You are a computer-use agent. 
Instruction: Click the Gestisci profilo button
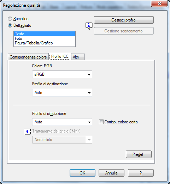124,20
